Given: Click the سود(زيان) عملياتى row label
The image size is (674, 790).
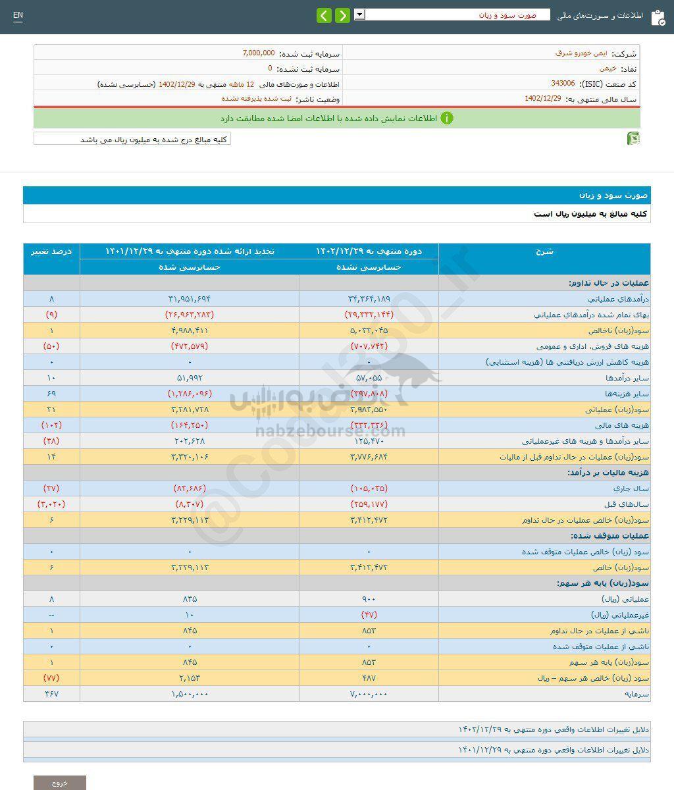Looking at the screenshot, I should (617, 409).
